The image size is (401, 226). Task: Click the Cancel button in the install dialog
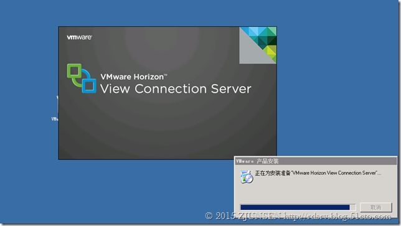click(375, 207)
